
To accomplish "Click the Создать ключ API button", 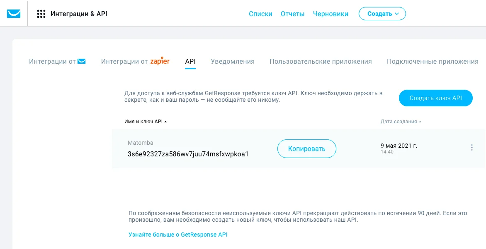I will coord(435,98).
